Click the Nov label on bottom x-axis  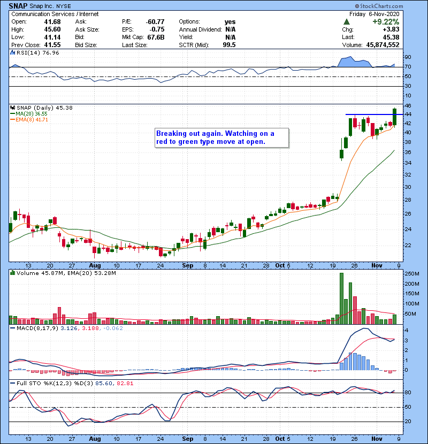(x=377, y=439)
